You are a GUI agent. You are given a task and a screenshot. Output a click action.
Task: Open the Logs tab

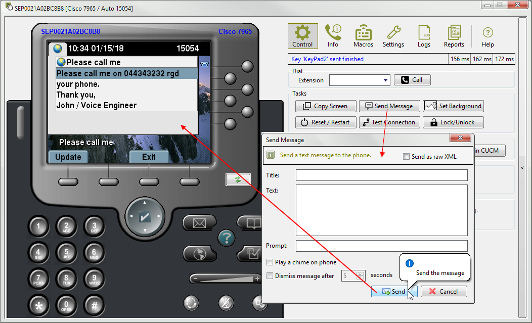click(424, 36)
